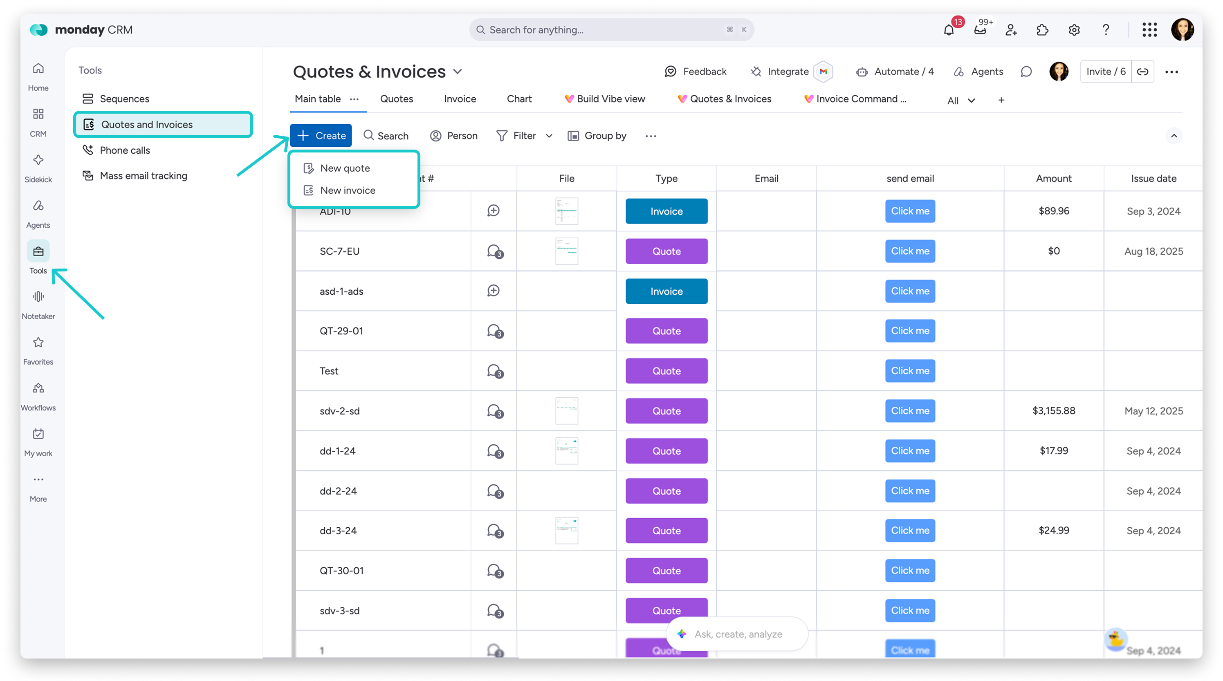The height and width of the screenshot is (681, 1223).
Task: Open the file thumbnail for ADI-10
Action: 566,211
